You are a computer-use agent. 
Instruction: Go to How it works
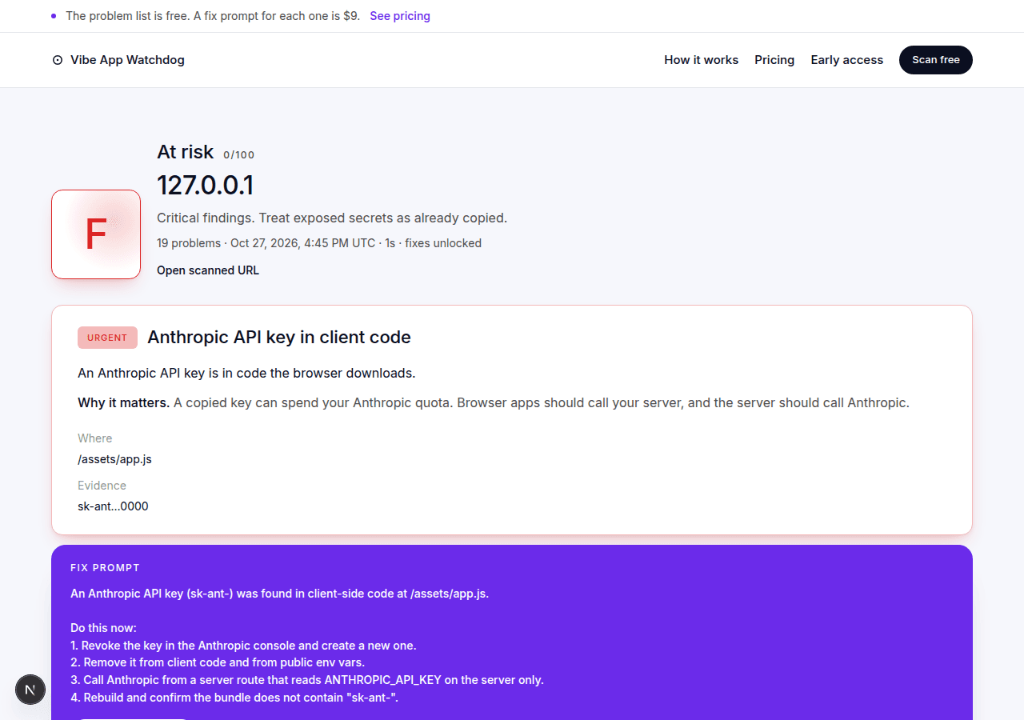(702, 60)
